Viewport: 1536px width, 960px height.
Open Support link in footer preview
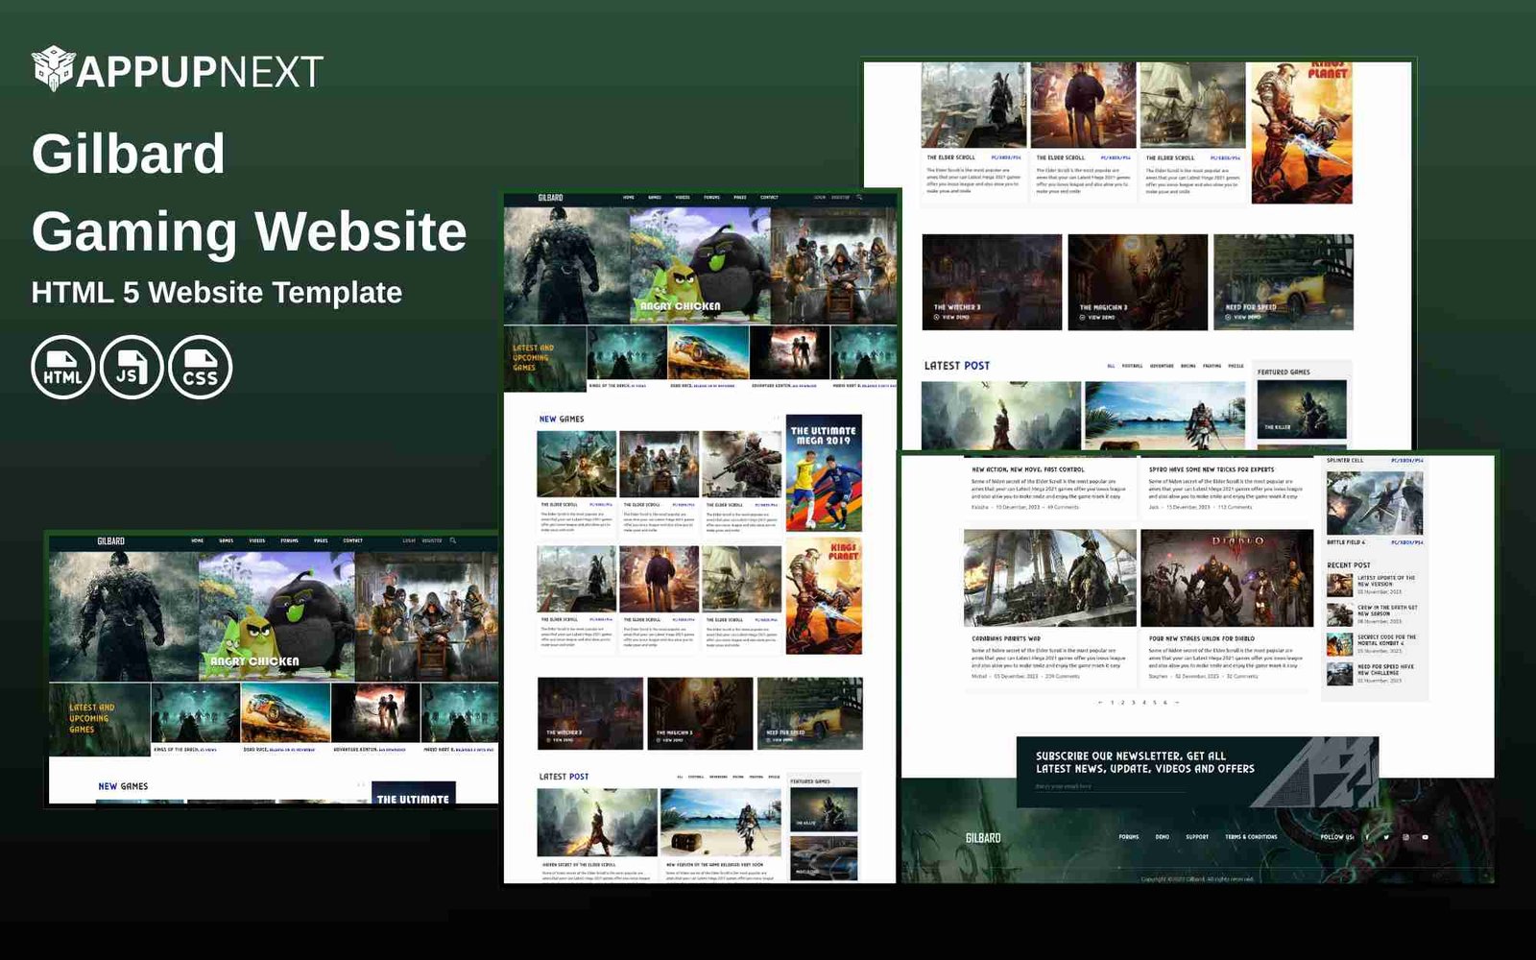[x=1197, y=837]
